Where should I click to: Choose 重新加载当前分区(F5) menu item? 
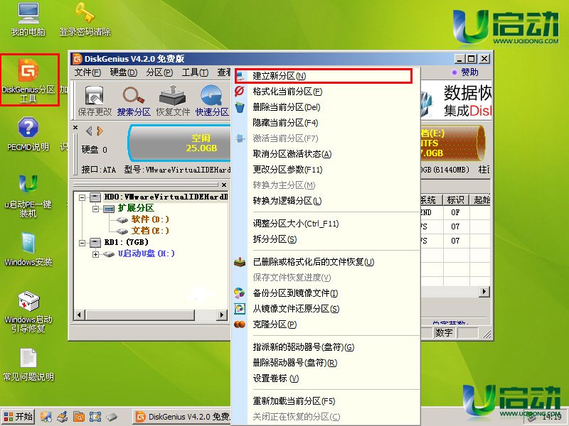[x=326, y=401]
